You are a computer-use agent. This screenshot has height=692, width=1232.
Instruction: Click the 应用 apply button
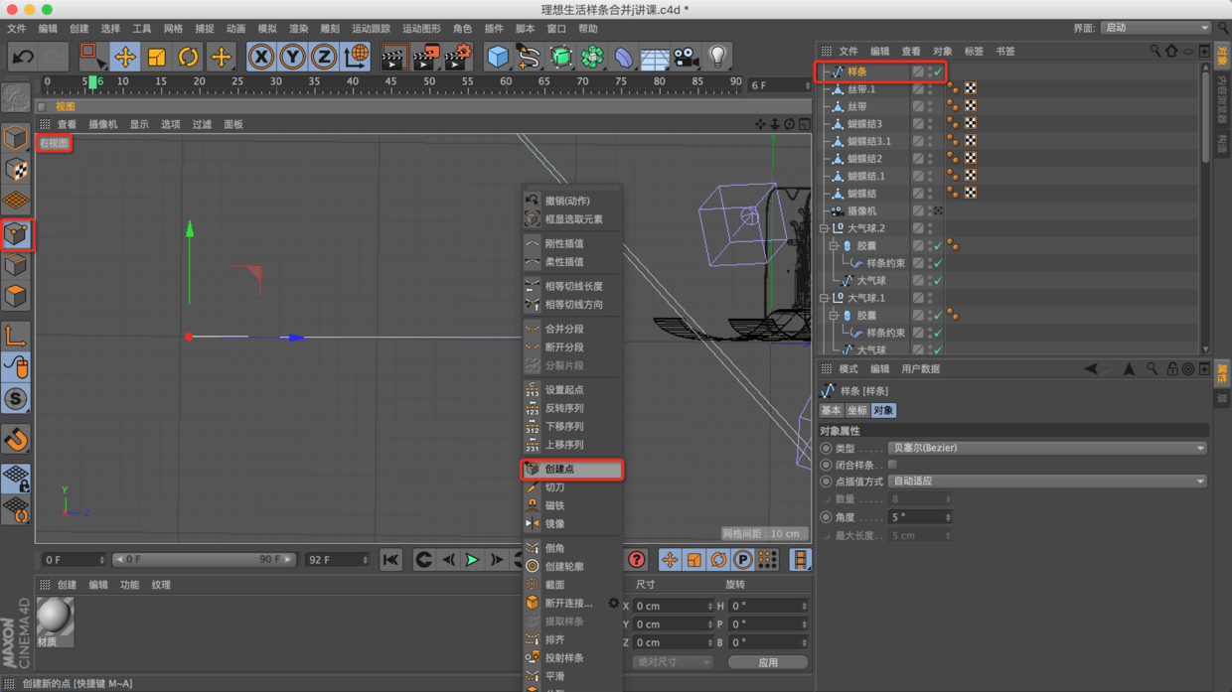pyautogui.click(x=768, y=662)
